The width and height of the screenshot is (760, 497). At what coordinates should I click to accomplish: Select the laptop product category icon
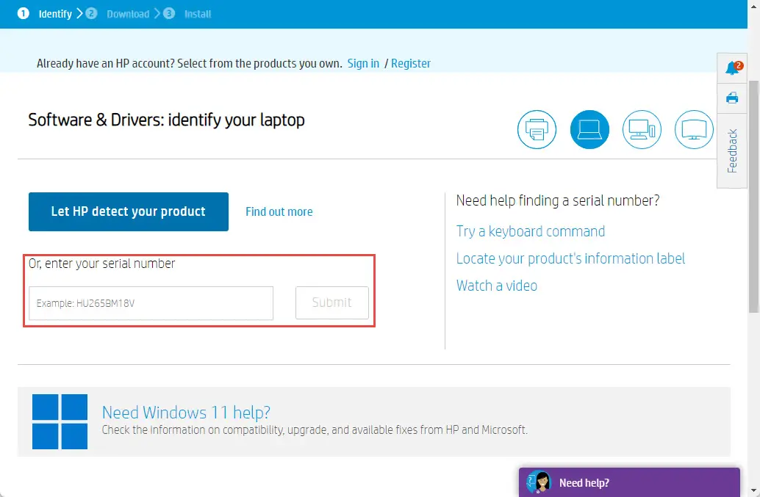point(589,130)
